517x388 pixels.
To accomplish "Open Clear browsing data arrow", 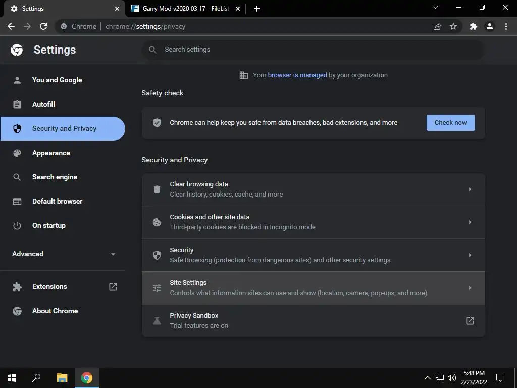I will click(470, 189).
